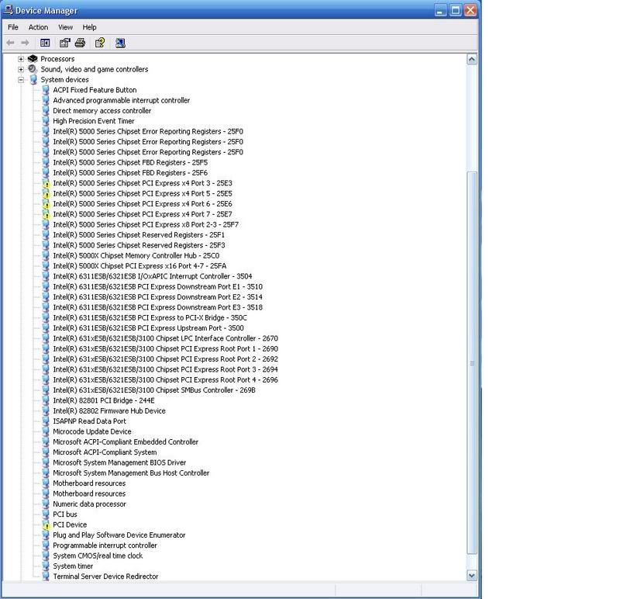Click icon of Intel 82802 Firmware Hub Device

pos(46,411)
